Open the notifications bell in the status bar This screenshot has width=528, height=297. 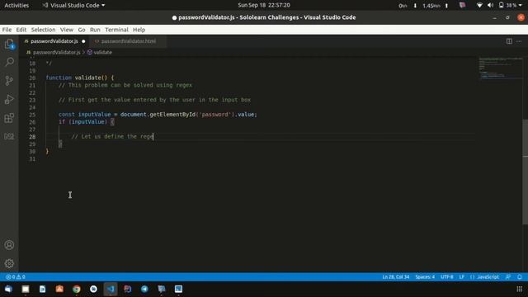519,277
